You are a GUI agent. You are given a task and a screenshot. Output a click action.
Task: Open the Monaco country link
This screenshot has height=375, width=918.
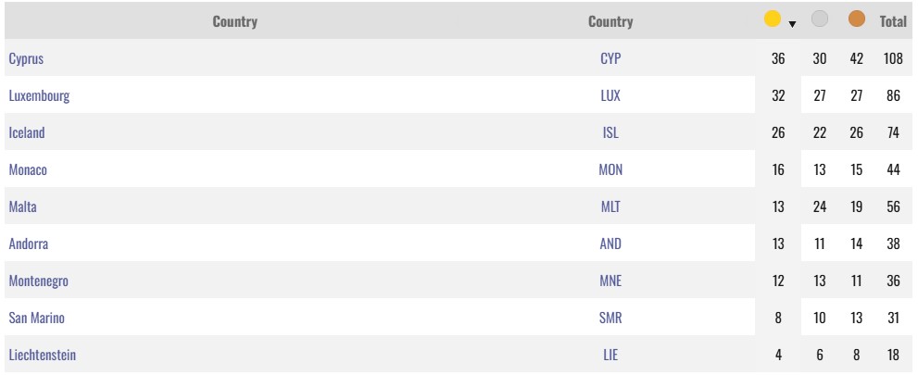(x=28, y=169)
